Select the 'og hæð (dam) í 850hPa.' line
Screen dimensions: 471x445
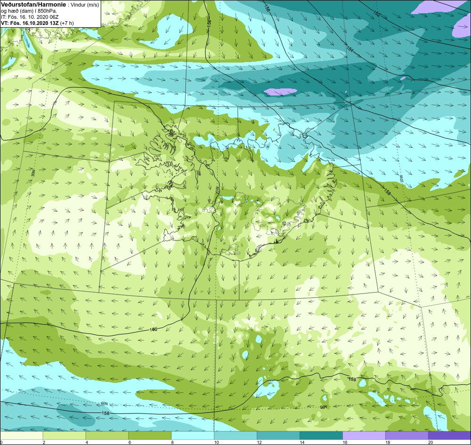tap(29, 11)
